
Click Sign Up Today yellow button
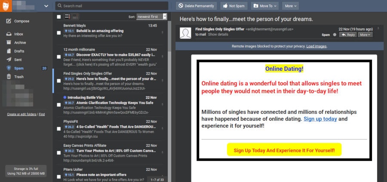(284, 150)
